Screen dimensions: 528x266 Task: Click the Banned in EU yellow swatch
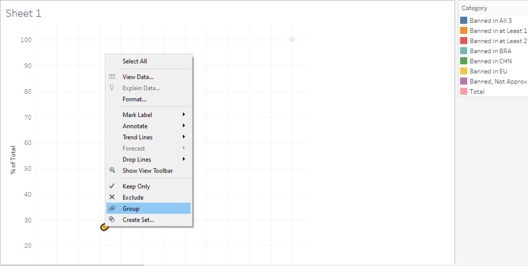coord(464,71)
